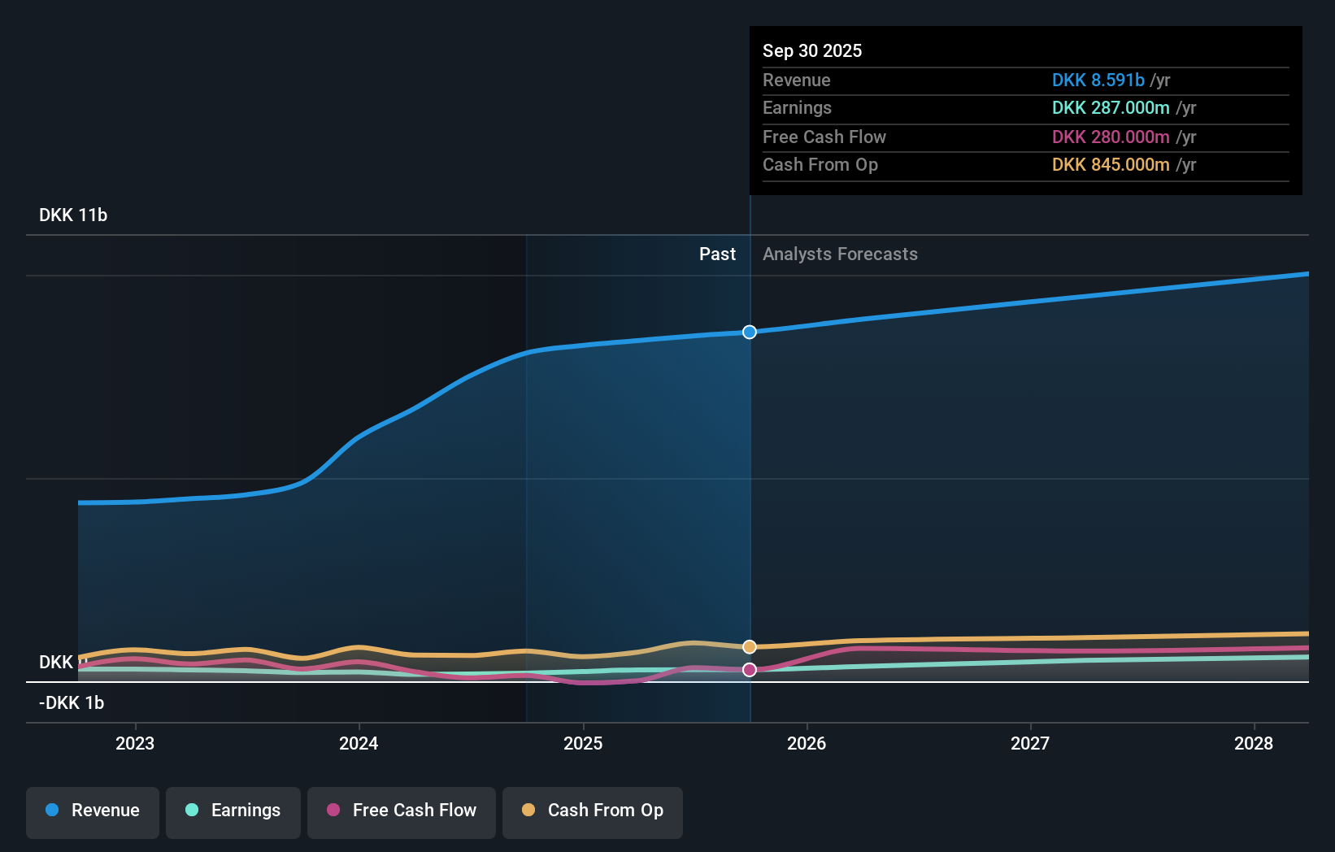Click the Free Cash Flow marker below the orange marker

click(x=749, y=670)
